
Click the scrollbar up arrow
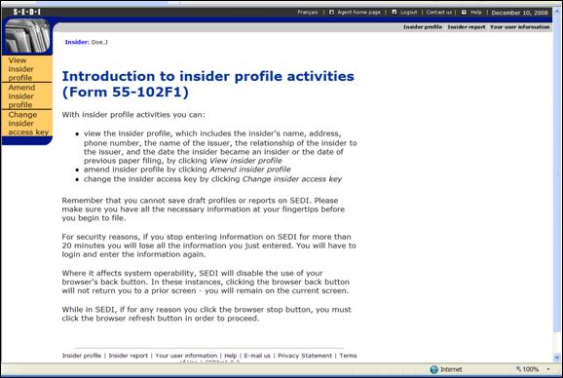pos(557,11)
